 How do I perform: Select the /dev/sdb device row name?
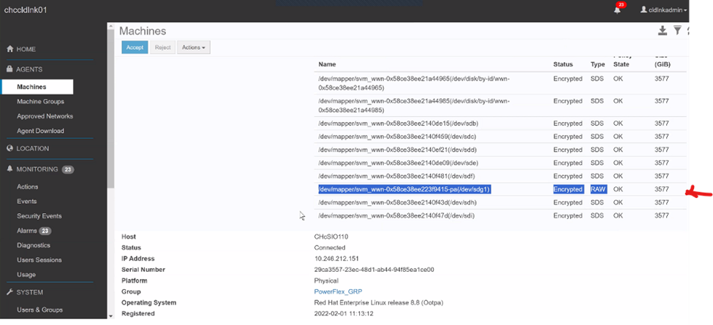(x=398, y=123)
